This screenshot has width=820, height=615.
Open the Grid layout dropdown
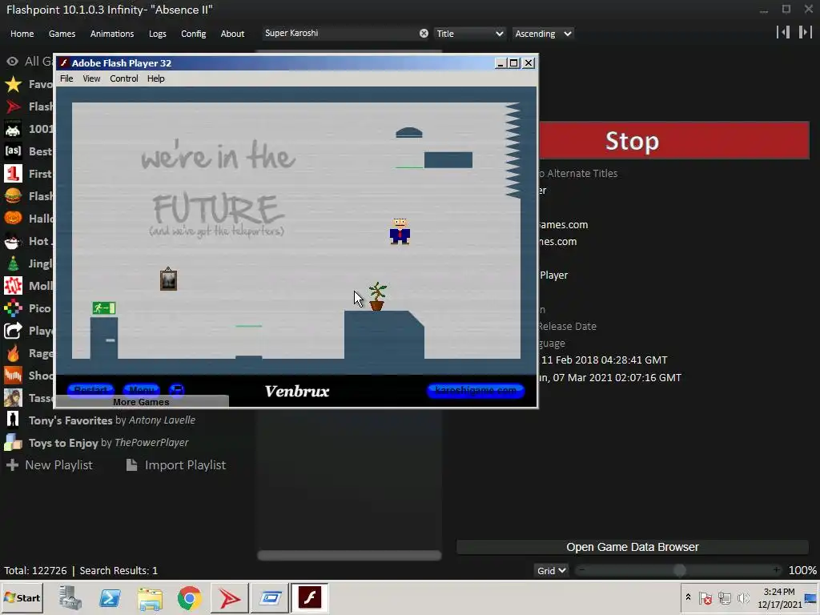tap(551, 570)
